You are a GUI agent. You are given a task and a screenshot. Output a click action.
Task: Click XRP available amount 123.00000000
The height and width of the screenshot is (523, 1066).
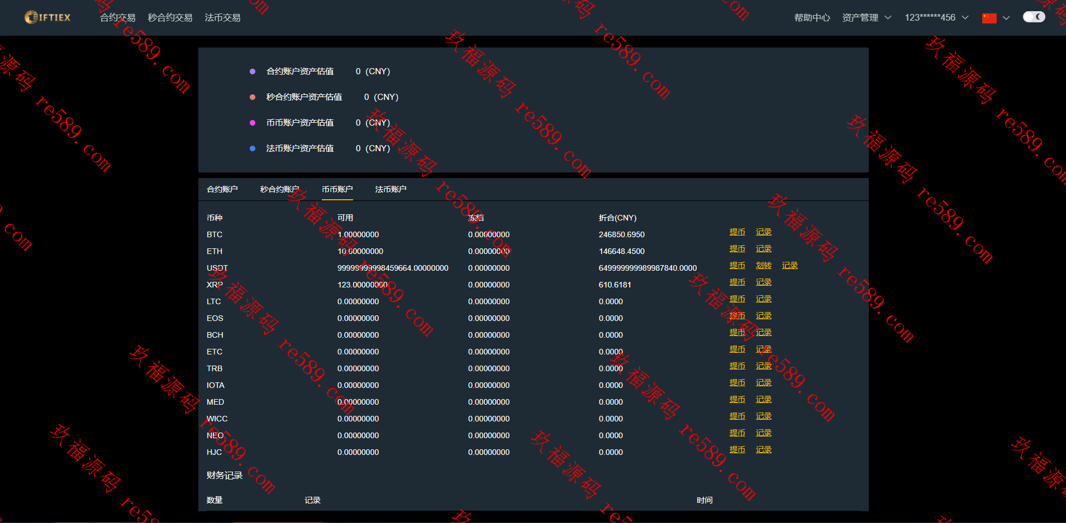pyautogui.click(x=363, y=285)
